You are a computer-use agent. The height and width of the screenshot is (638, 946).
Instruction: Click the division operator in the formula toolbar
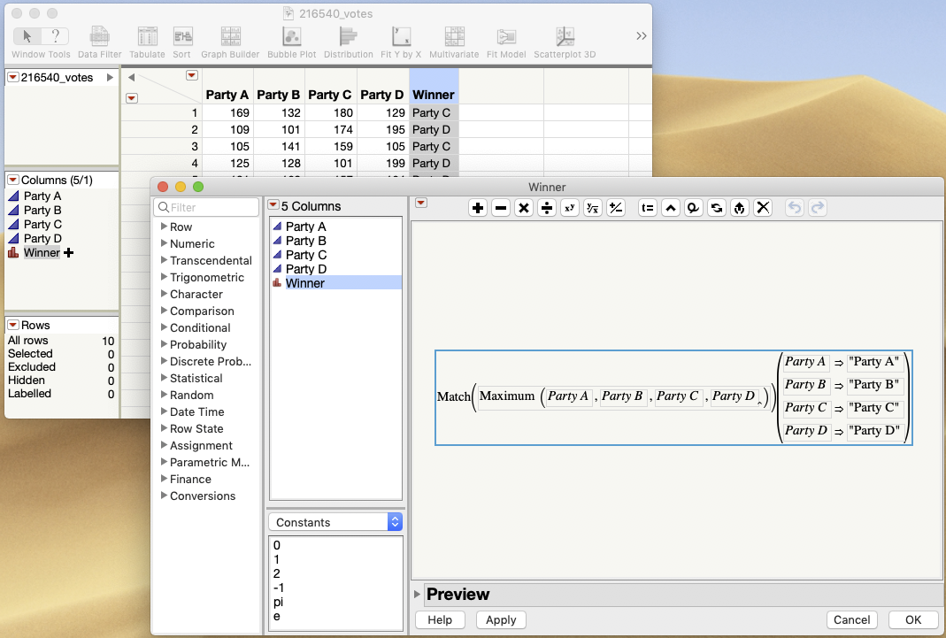click(547, 207)
